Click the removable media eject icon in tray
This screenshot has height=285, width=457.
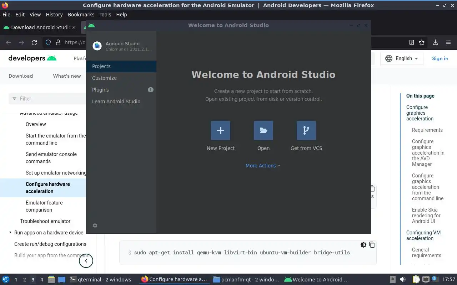click(x=392, y=279)
